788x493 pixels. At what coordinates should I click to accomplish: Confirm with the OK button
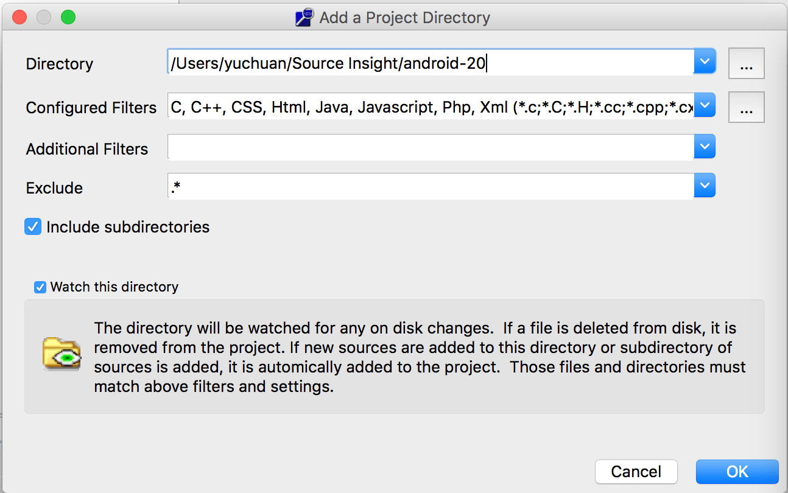tap(737, 472)
